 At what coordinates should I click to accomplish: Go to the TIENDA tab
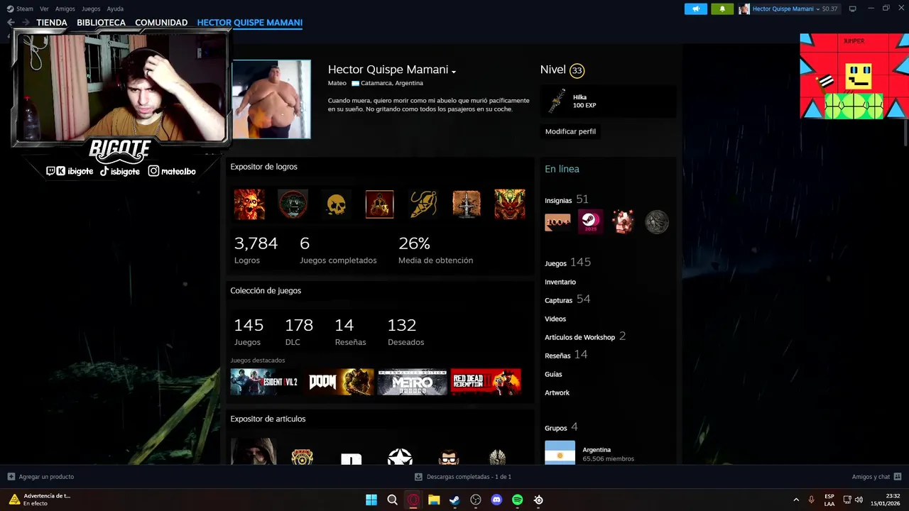coord(52,23)
